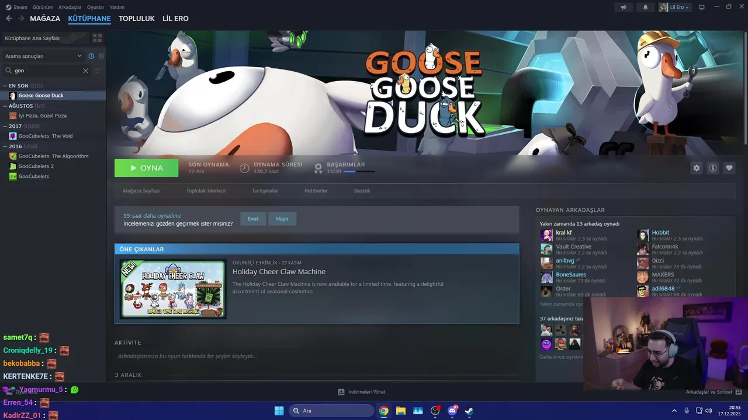Go back with the left arrow

coord(9,19)
